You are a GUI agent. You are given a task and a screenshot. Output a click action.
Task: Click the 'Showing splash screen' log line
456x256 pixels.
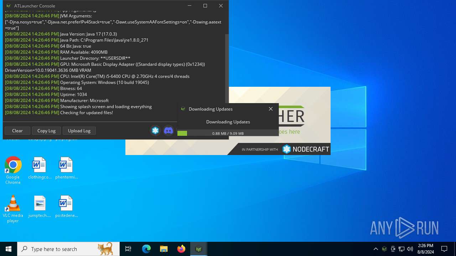coord(78,107)
